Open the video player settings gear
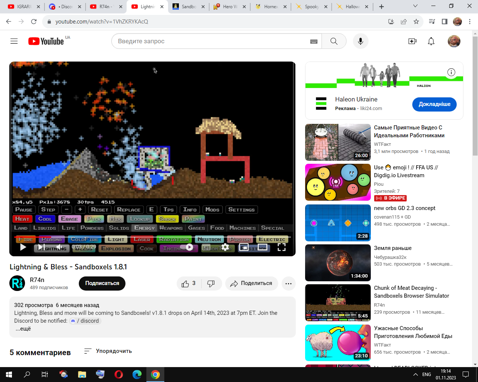This screenshot has height=382, width=478. click(x=225, y=247)
